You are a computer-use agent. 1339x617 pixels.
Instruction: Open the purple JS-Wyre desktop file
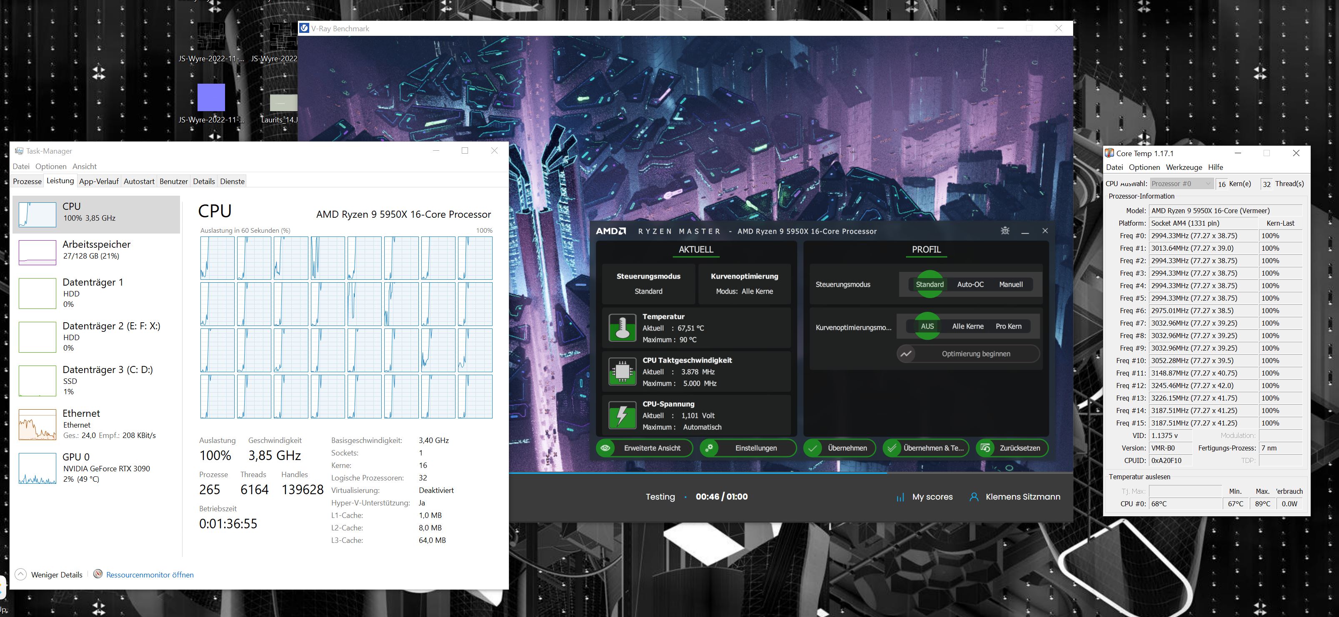(211, 98)
